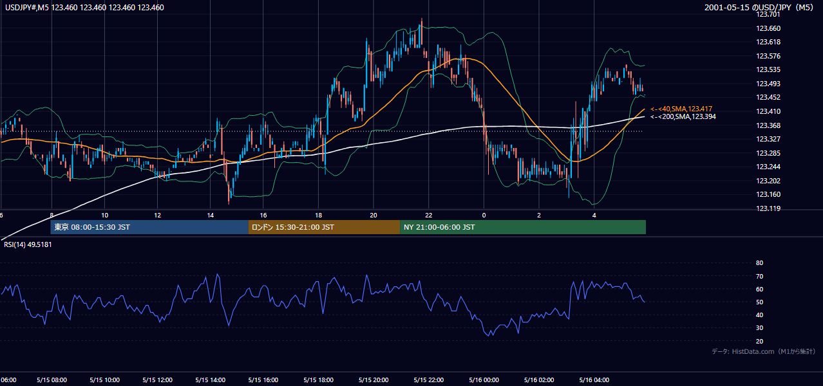Click the 123.410 price axis label

(x=768, y=111)
